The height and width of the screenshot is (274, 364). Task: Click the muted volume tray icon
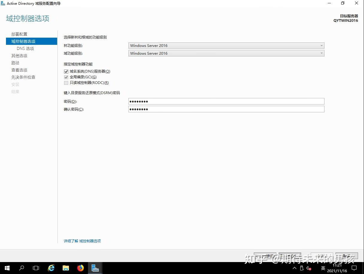coord(309,268)
